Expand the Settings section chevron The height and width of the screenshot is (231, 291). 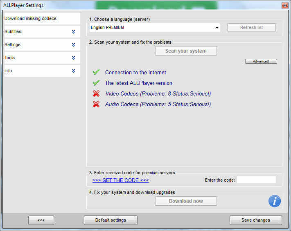pos(74,45)
